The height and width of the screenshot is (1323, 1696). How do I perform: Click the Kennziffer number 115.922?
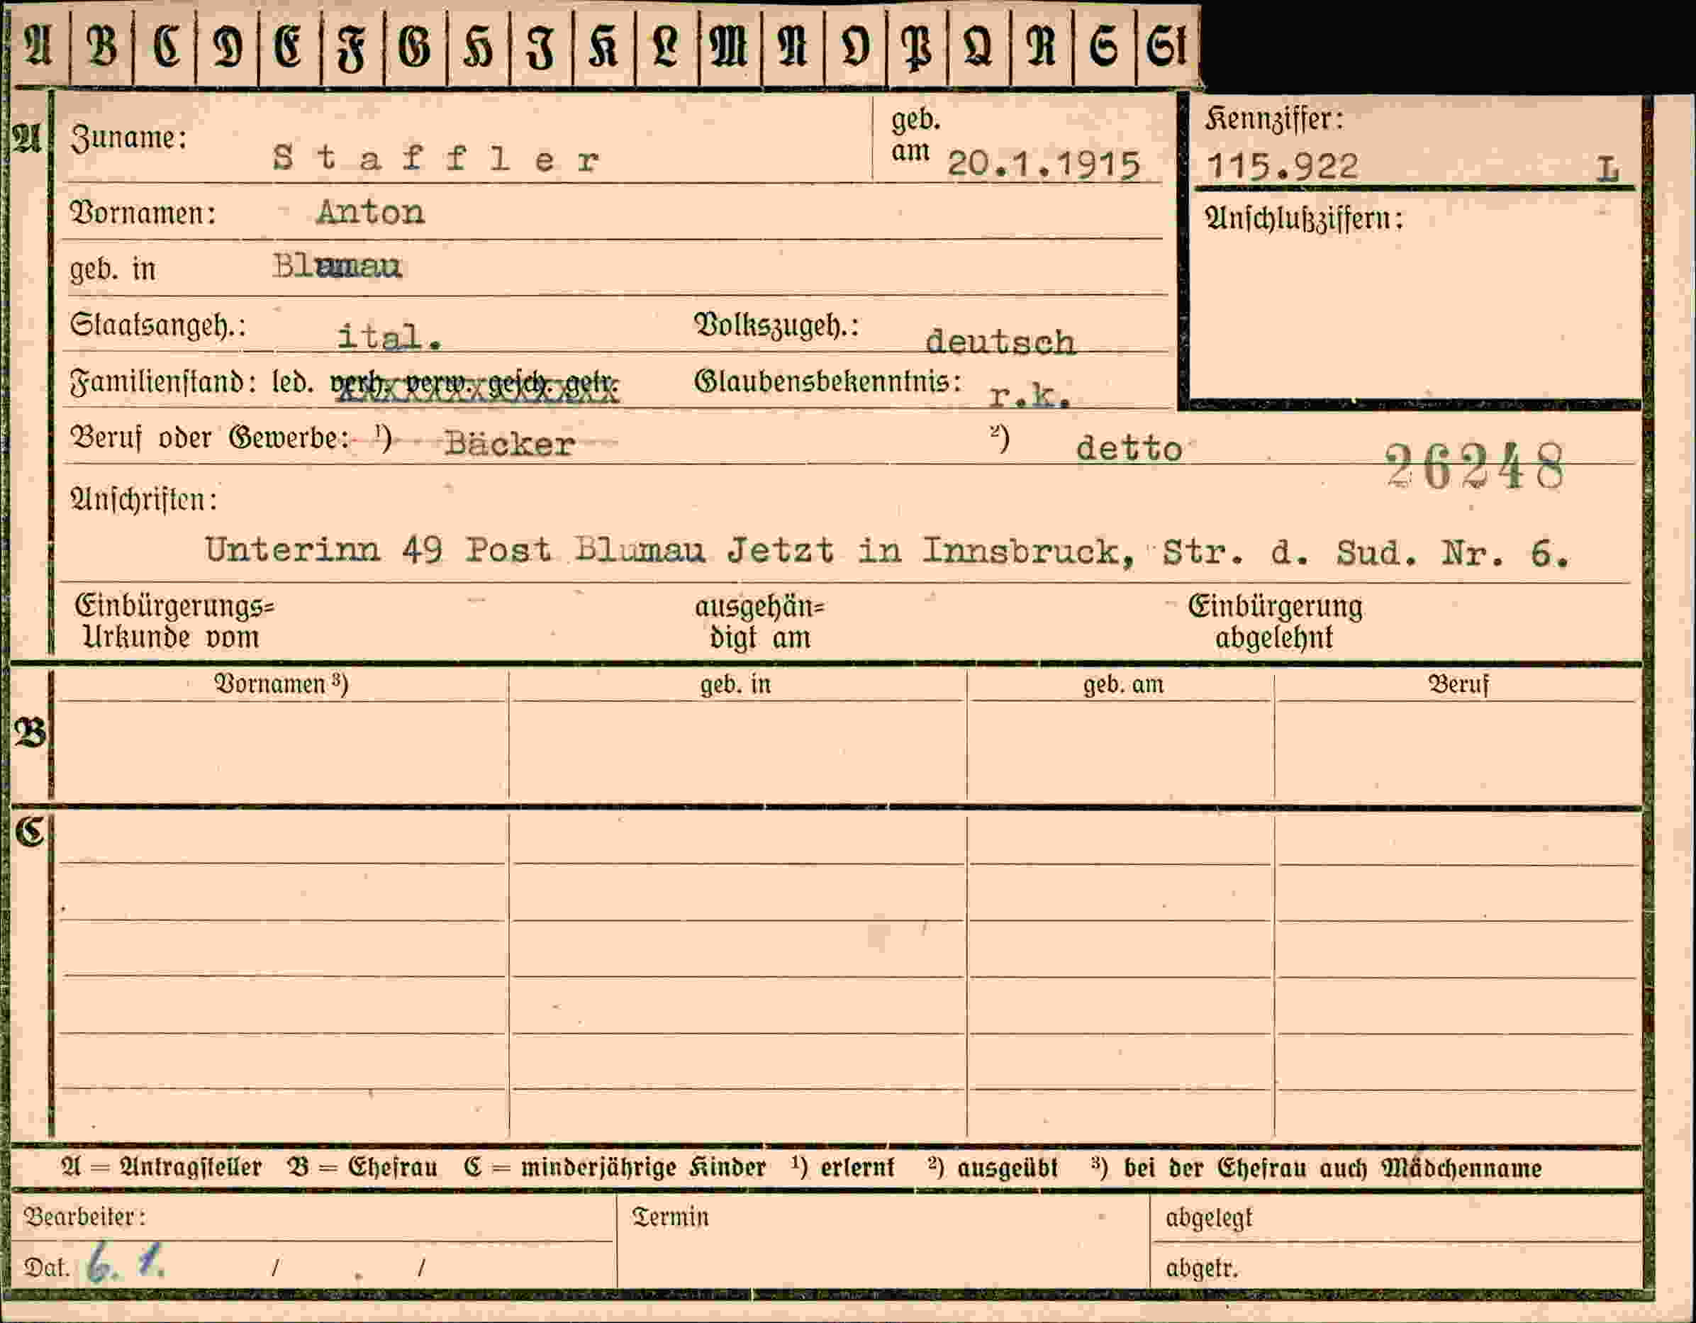click(x=1283, y=166)
